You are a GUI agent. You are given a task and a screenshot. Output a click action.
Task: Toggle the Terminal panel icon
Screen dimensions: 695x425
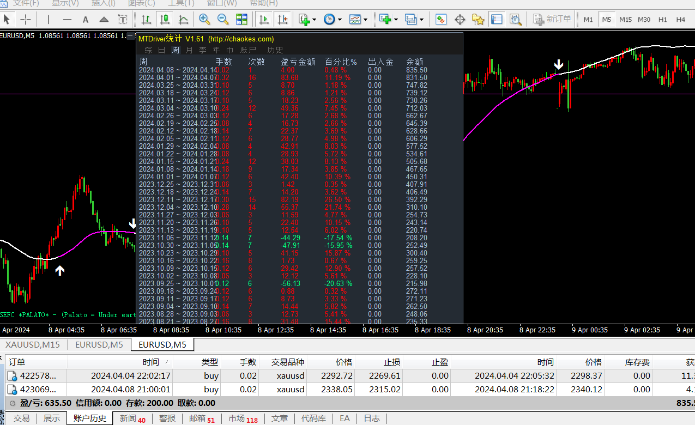coord(497,20)
